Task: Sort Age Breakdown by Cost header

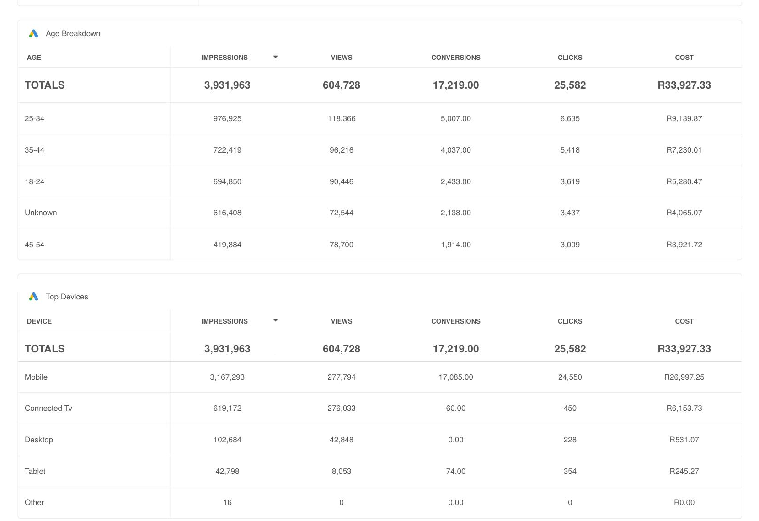Action: pos(684,58)
